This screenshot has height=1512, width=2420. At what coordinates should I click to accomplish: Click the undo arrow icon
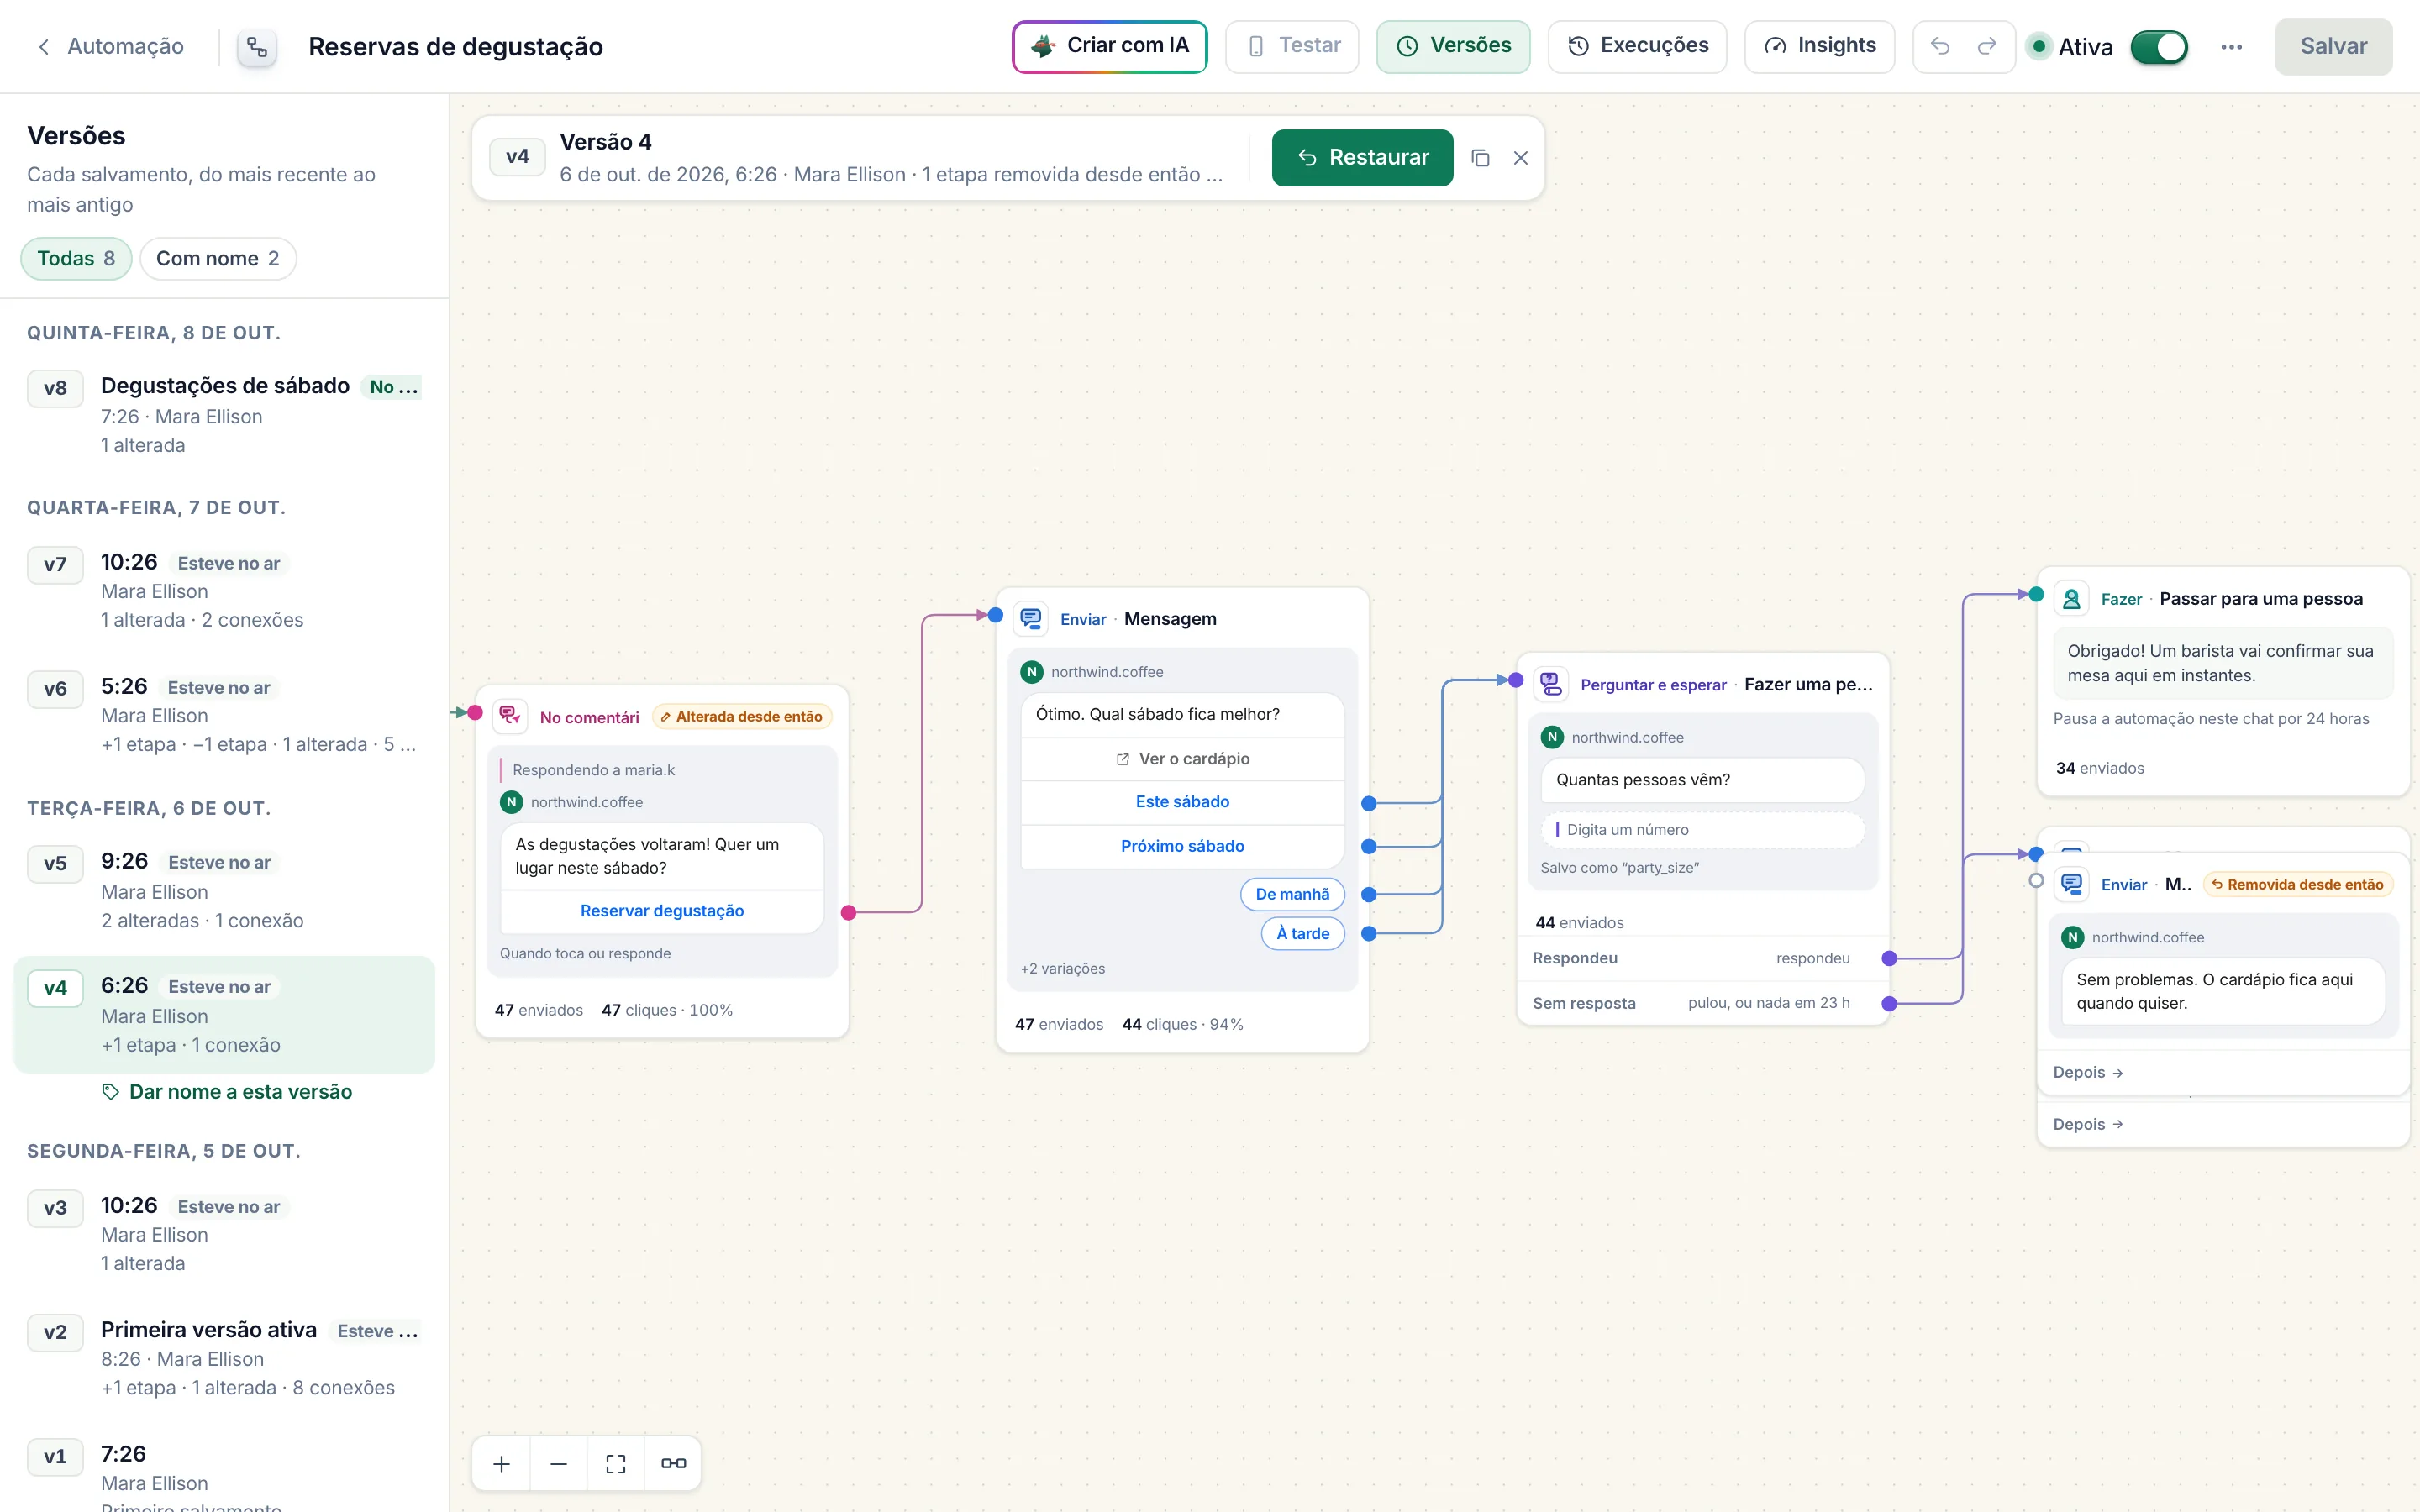point(1940,46)
